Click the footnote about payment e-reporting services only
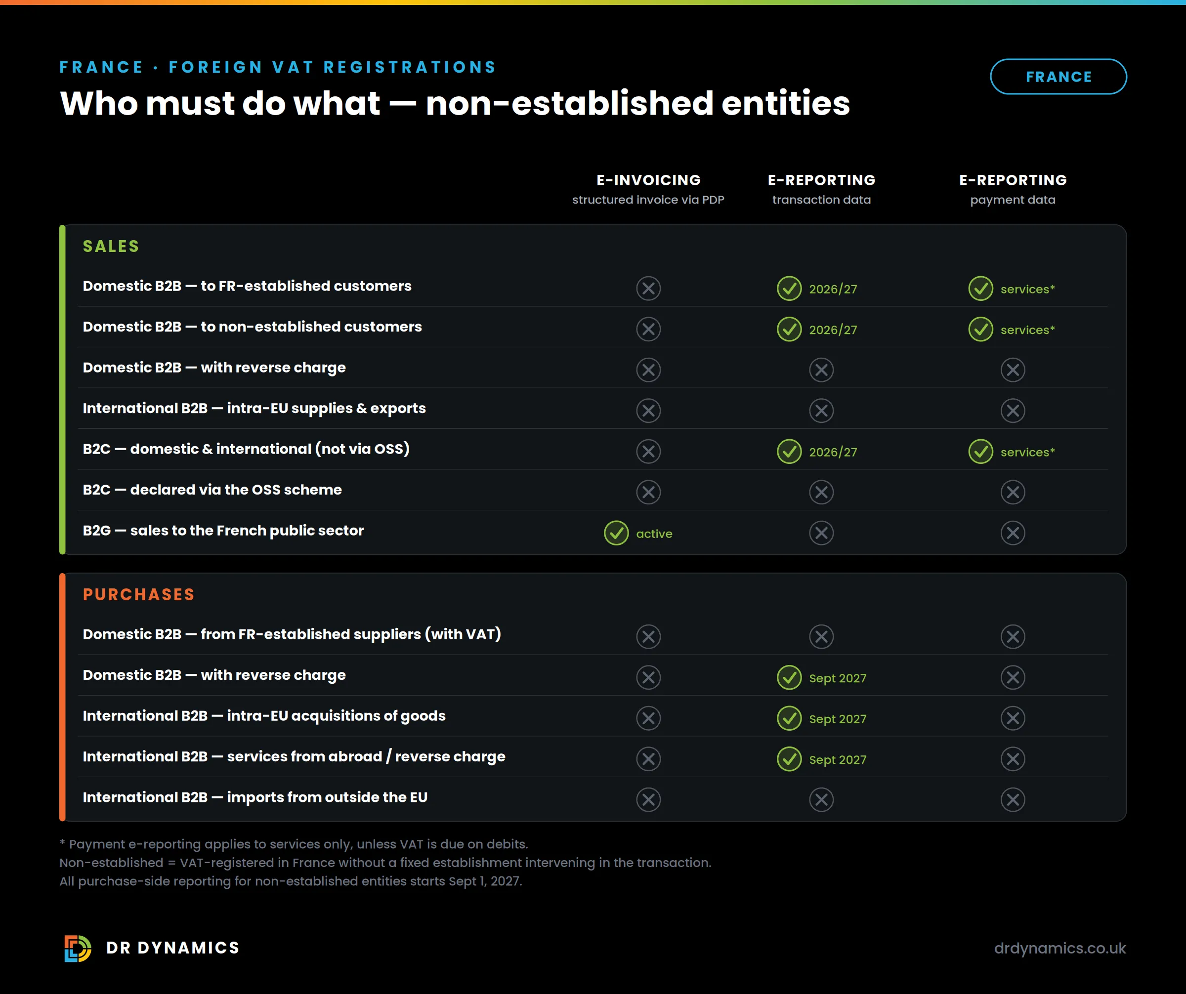 point(294,844)
